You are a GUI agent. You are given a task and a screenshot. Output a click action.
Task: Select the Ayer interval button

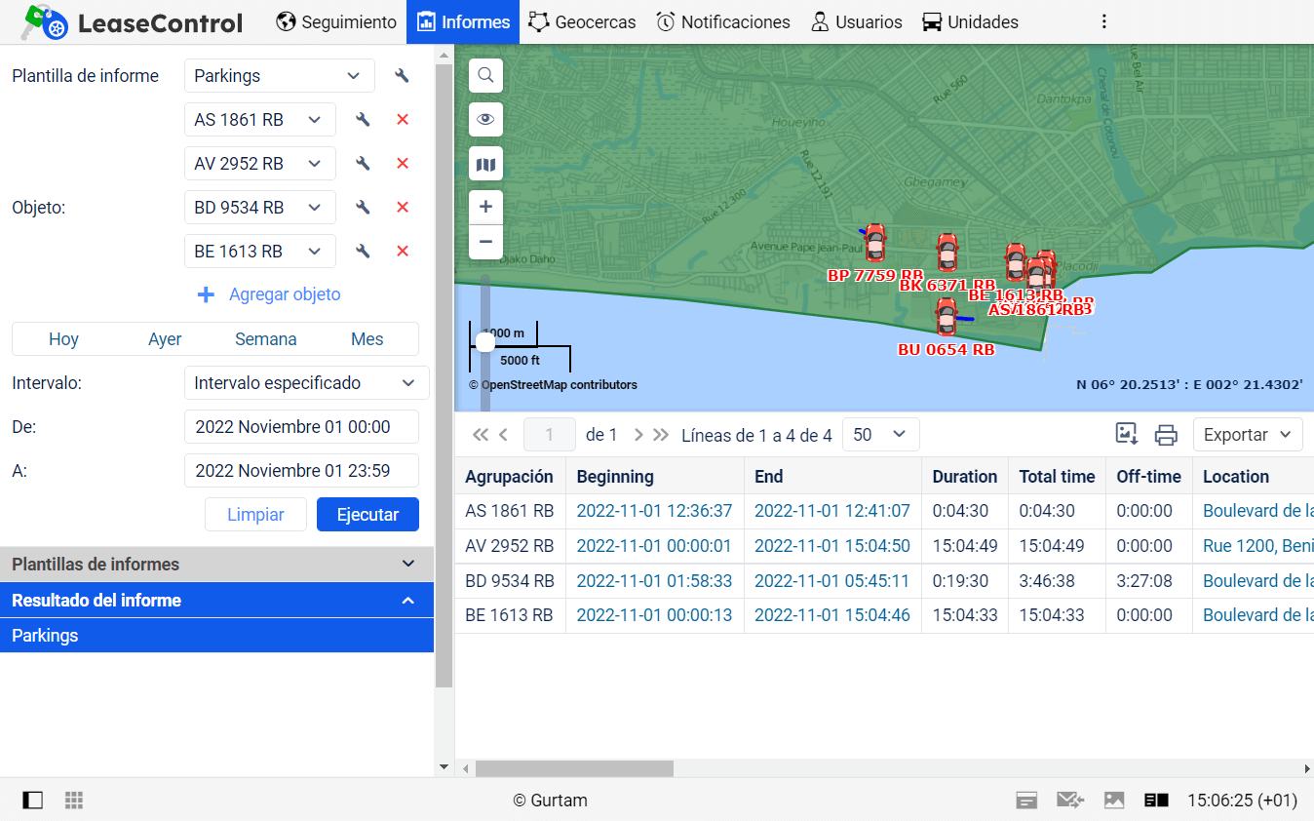tap(165, 339)
